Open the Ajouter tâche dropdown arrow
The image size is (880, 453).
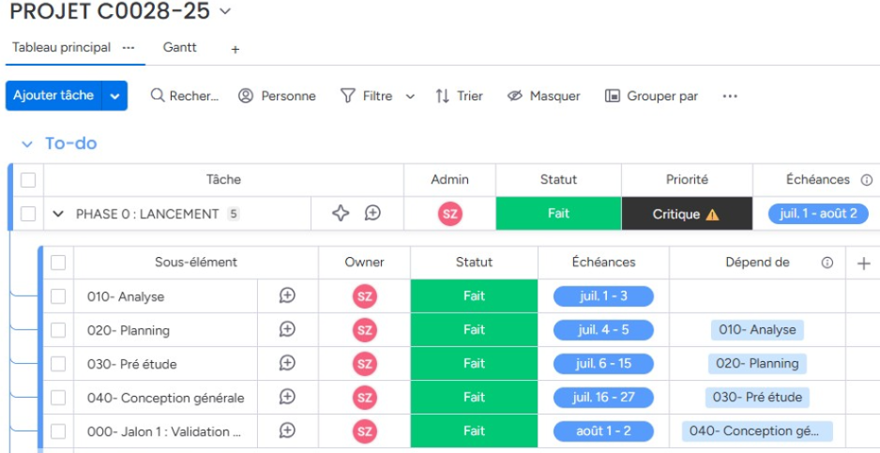pyautogui.click(x=115, y=96)
